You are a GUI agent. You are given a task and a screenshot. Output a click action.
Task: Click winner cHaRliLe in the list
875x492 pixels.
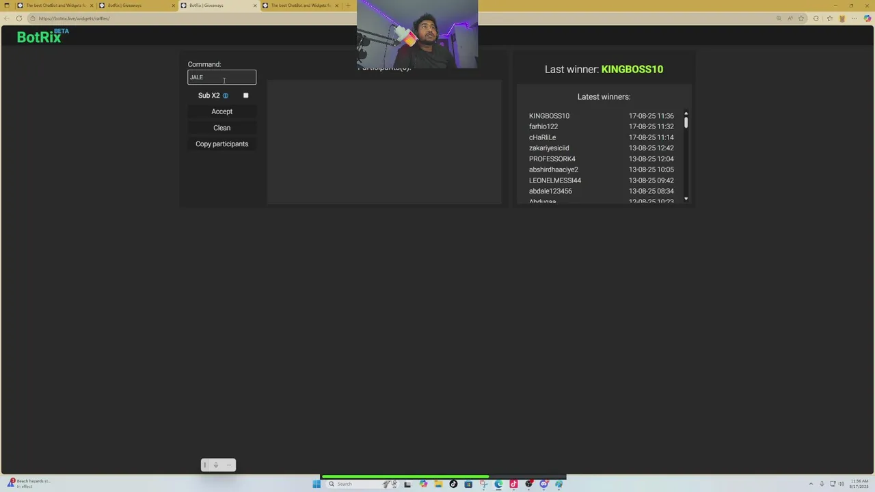[x=542, y=137]
